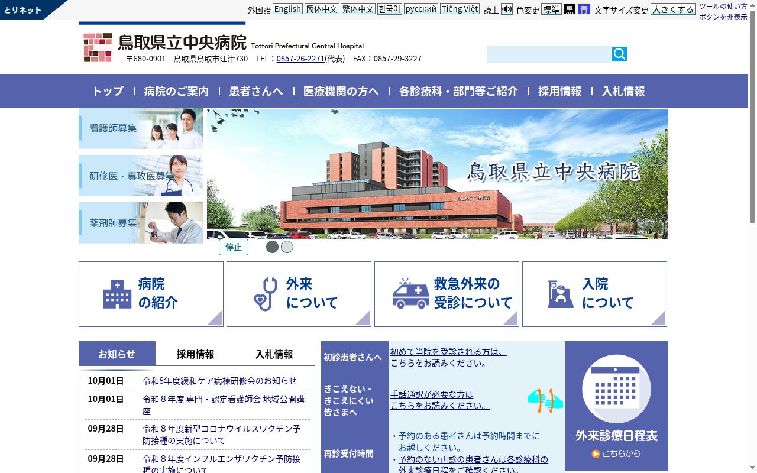The image size is (757, 473).
Task: Switch language to русский
Action: coord(421,9)
